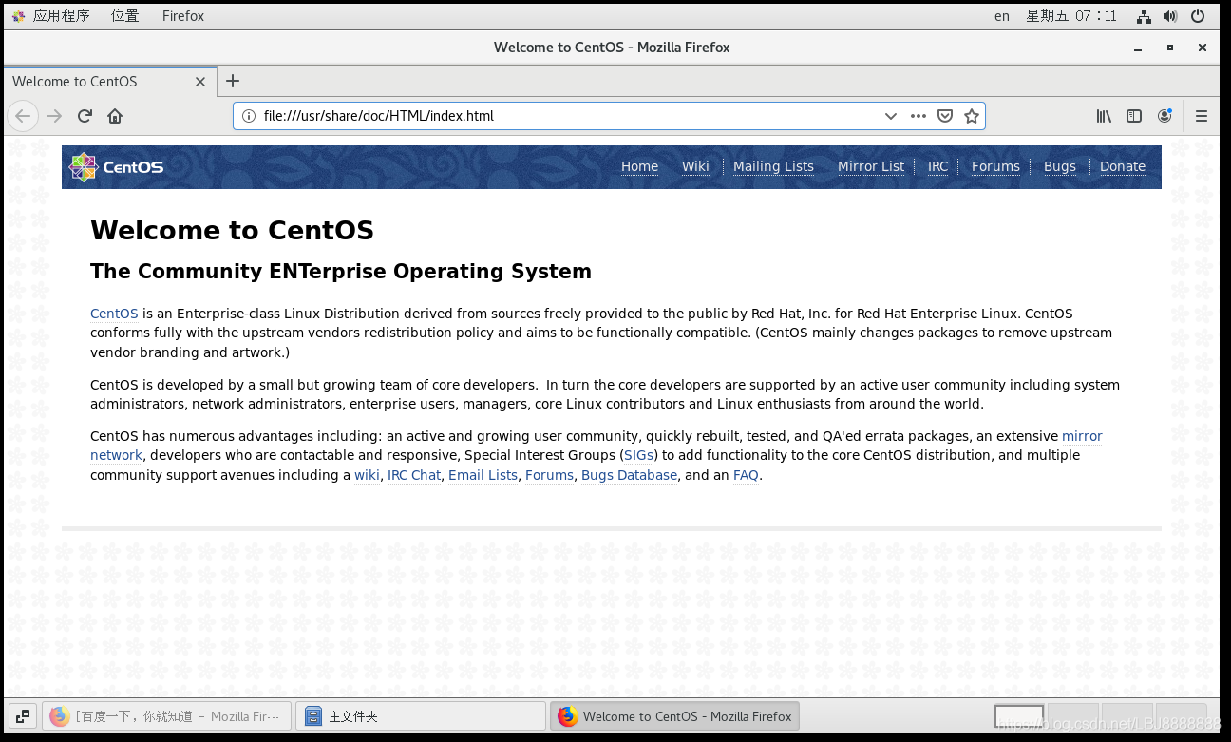Open the Firefox home page
This screenshot has width=1231, height=742.
click(115, 116)
